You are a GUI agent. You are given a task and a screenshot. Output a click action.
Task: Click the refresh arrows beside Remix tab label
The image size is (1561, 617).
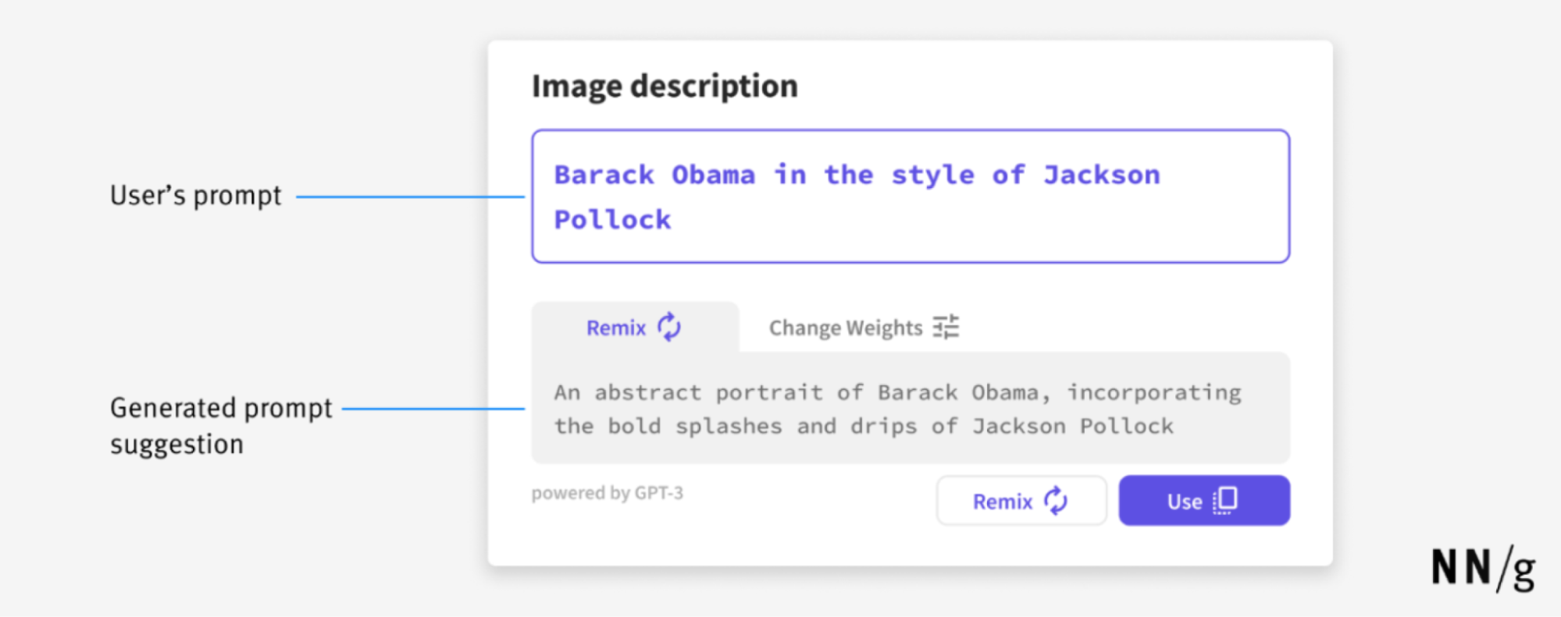click(669, 327)
